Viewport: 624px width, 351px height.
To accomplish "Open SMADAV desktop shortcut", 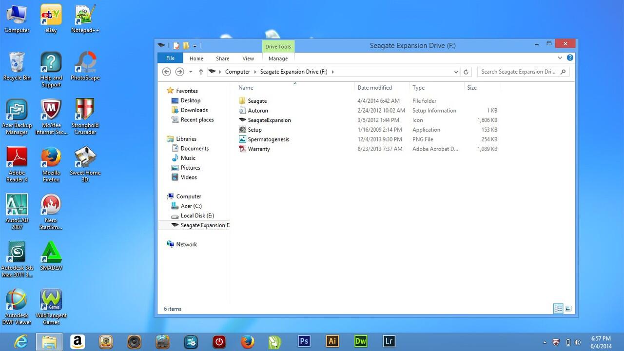I will [51, 256].
